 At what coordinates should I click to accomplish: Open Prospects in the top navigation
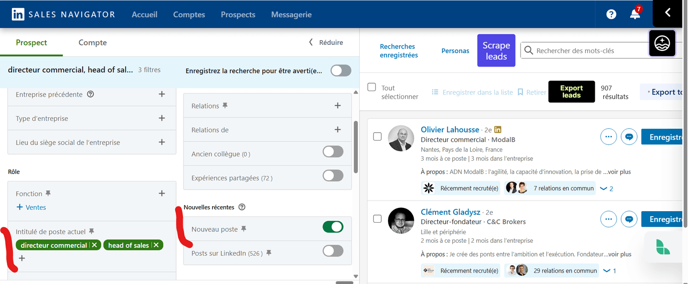pos(238,14)
